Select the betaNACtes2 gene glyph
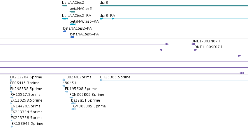This screenshot has width=248, height=128. tap(64, 6)
